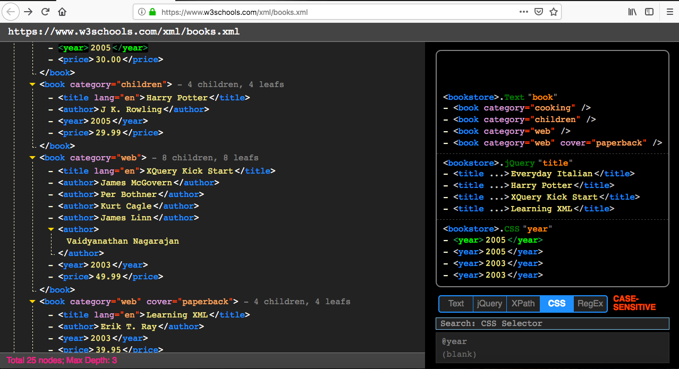Click the highlighted year 2005 node in tree
This screenshot has width=679, height=369.
point(103,48)
